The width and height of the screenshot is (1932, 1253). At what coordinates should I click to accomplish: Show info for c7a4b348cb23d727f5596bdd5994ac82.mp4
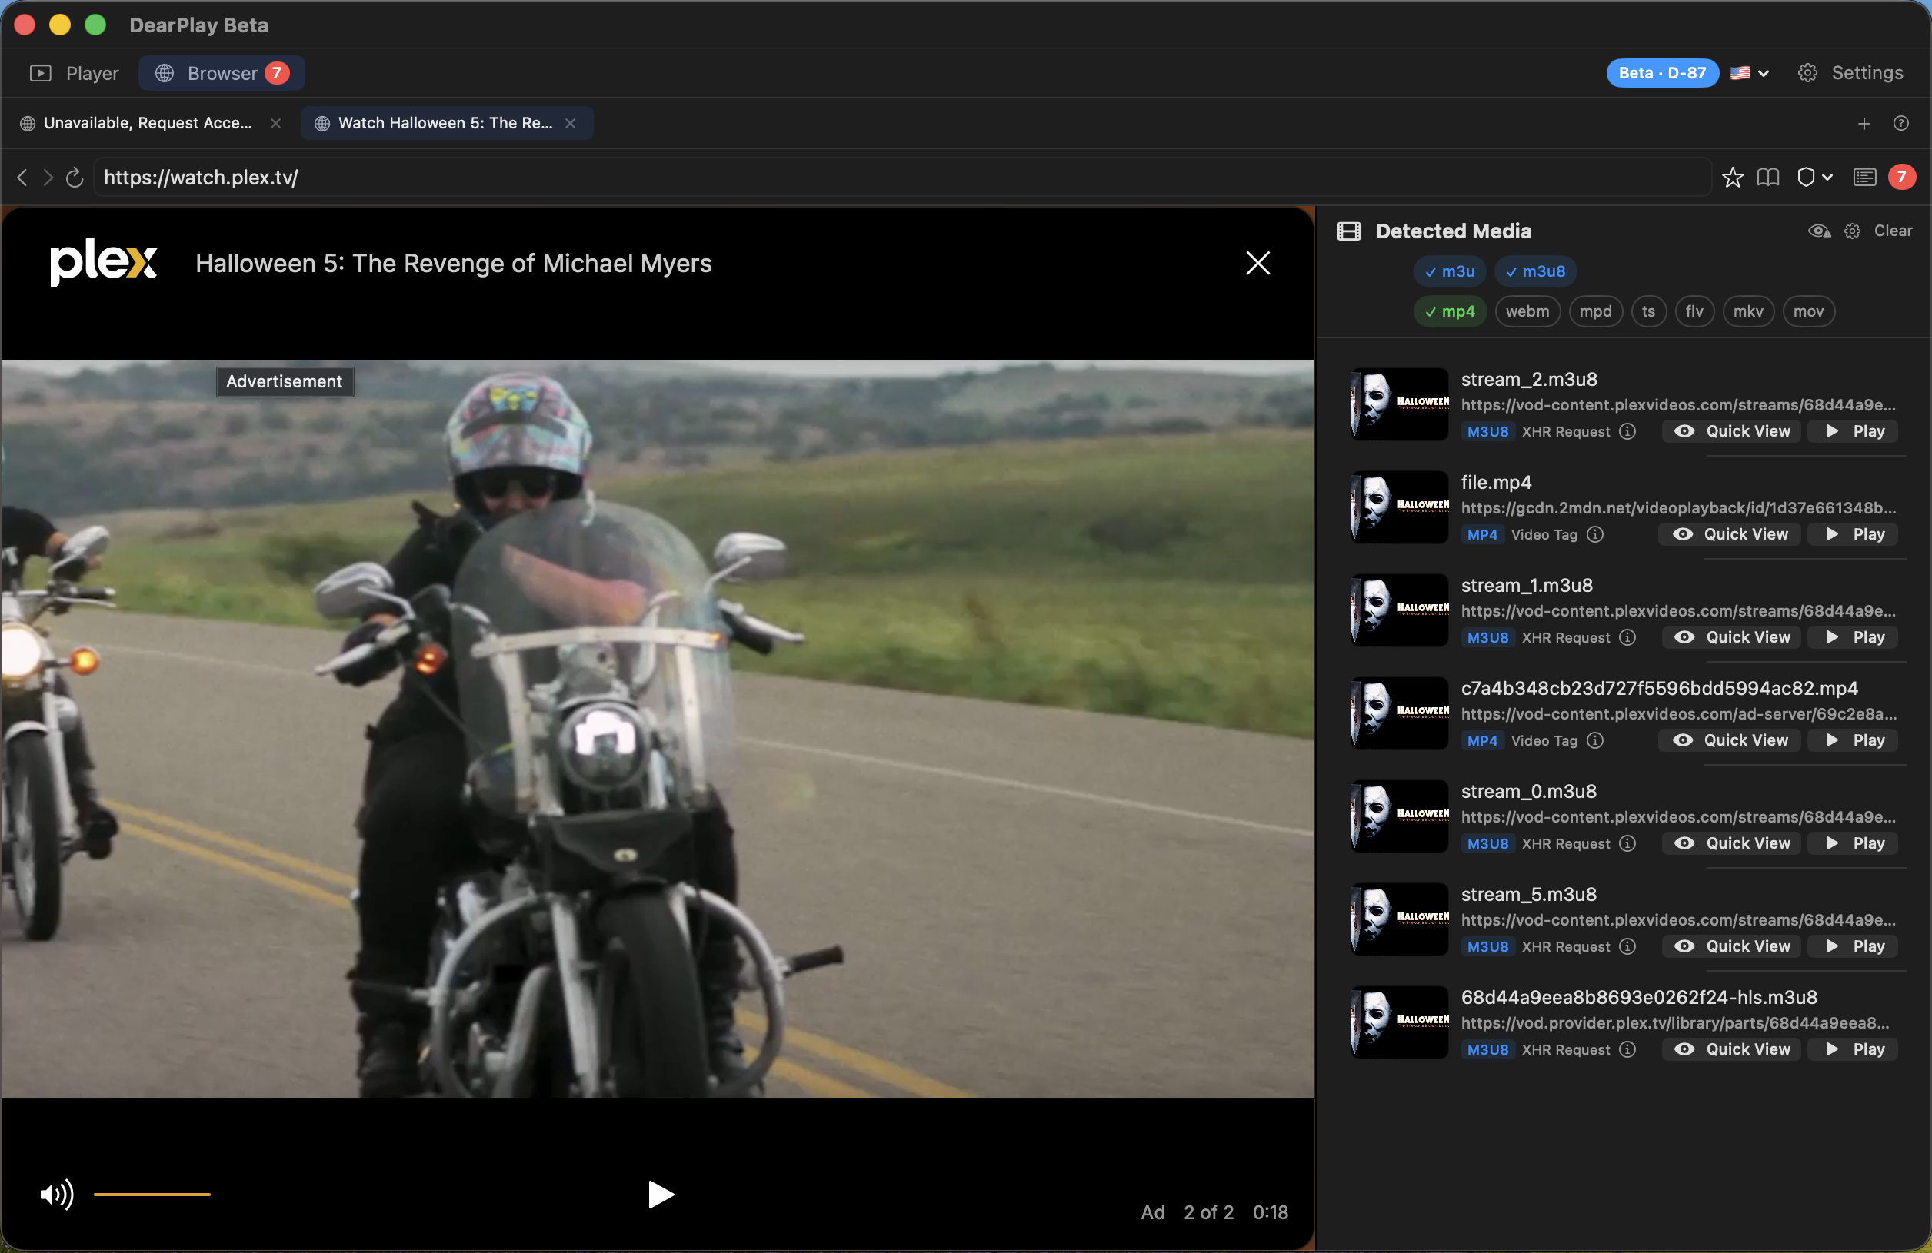click(x=1595, y=741)
